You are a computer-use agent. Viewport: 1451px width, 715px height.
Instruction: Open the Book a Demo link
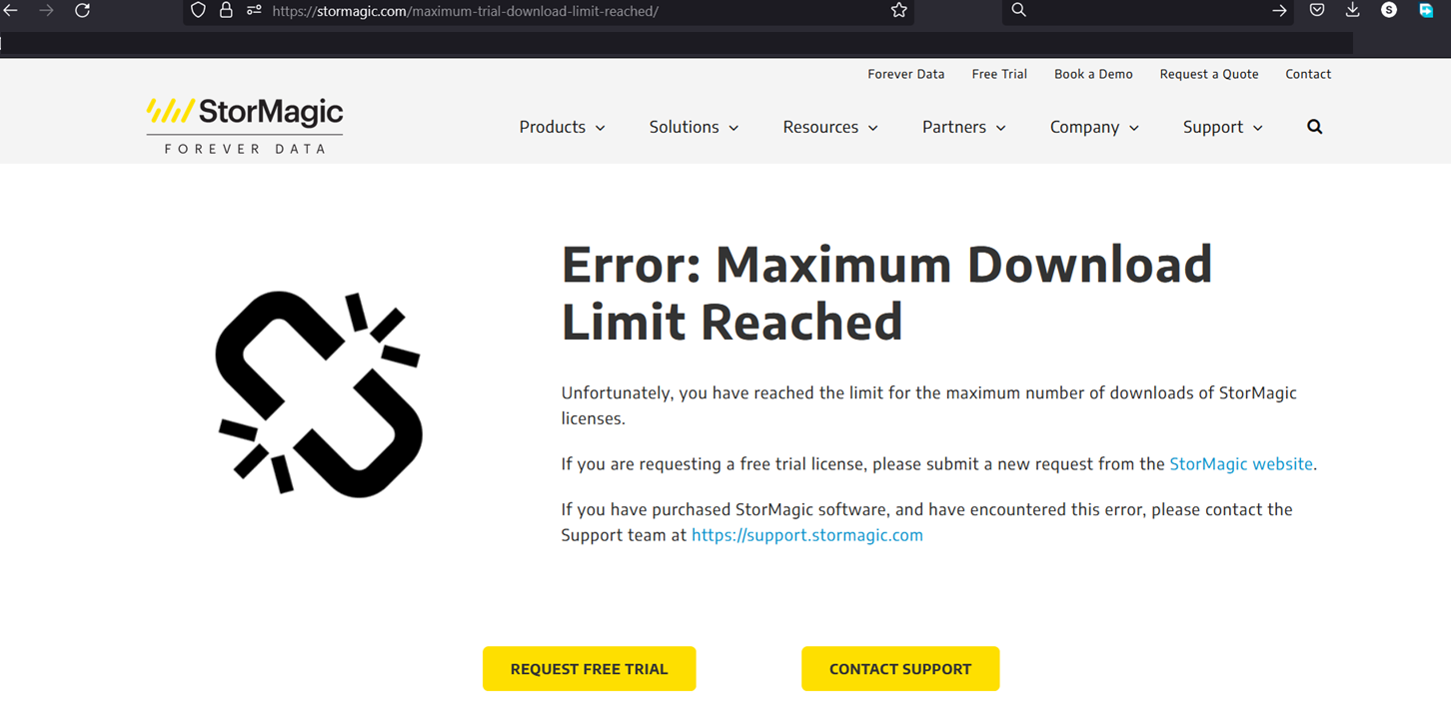1093,74
